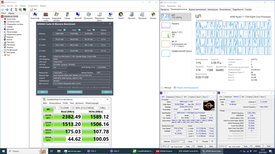Open the test count dropdown showing 5
This screenshot has height=154, width=275.
point(57,108)
